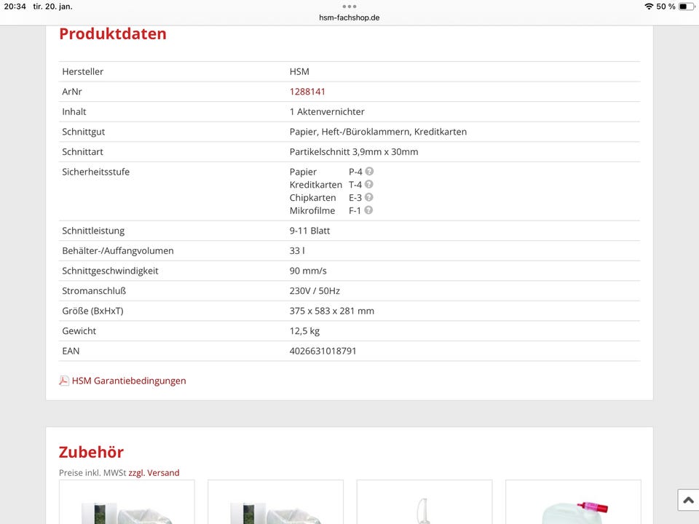This screenshot has width=699, height=524.
Task: Tap the Wi-Fi icon in the status bar
Action: [649, 6]
